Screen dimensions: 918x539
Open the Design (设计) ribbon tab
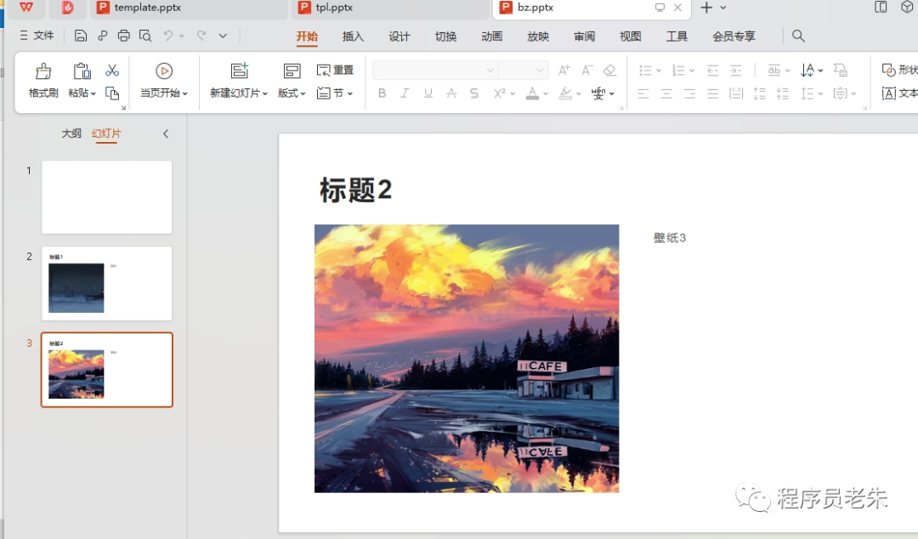coord(399,37)
